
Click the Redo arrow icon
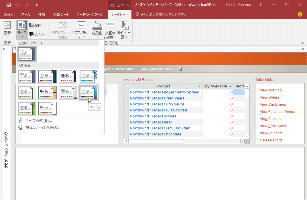tap(27, 5)
